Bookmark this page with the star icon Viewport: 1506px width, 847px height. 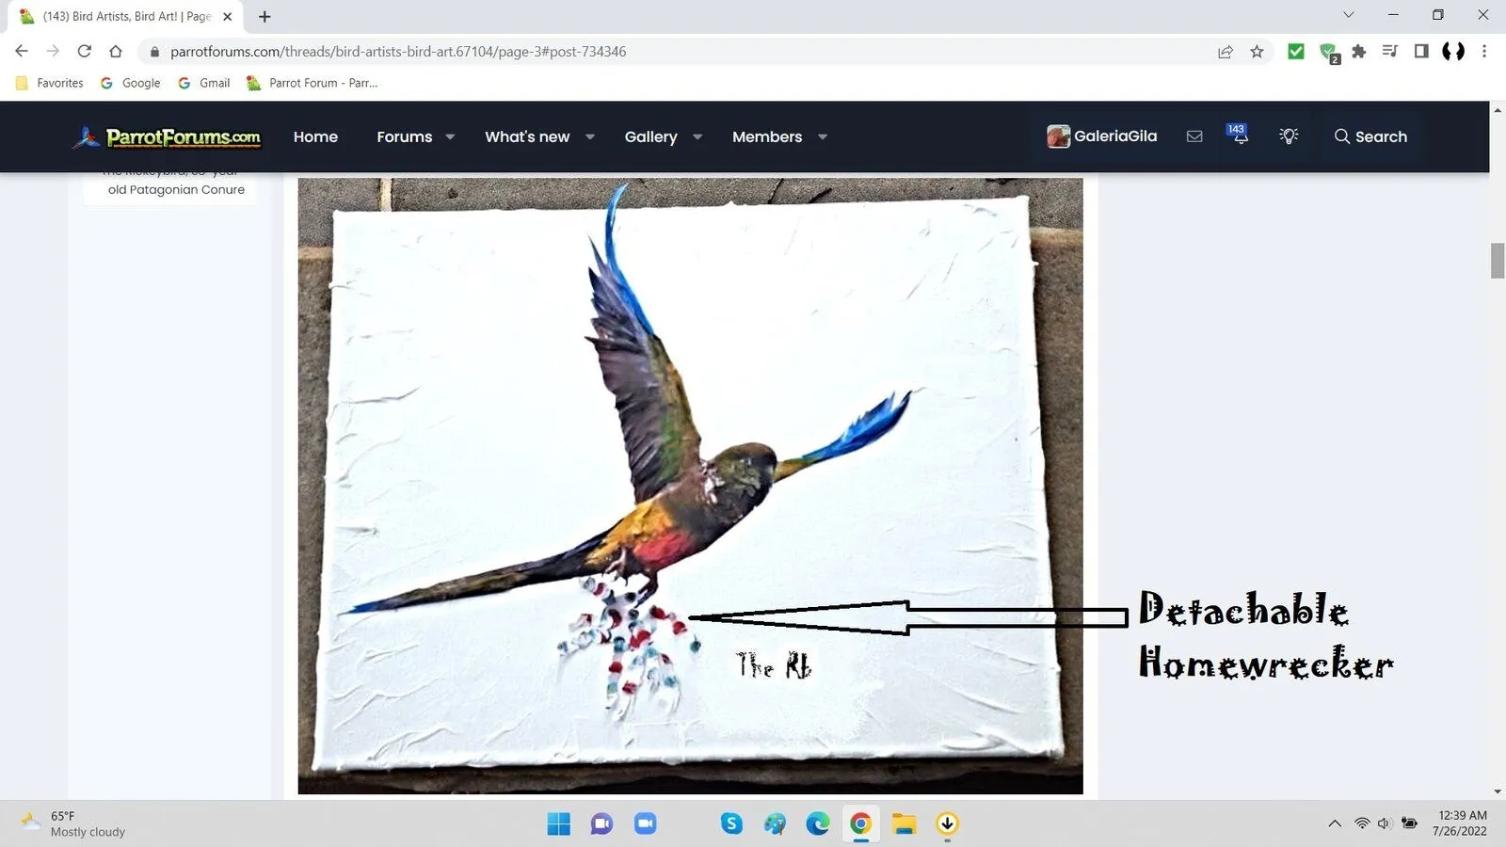pos(1257,52)
